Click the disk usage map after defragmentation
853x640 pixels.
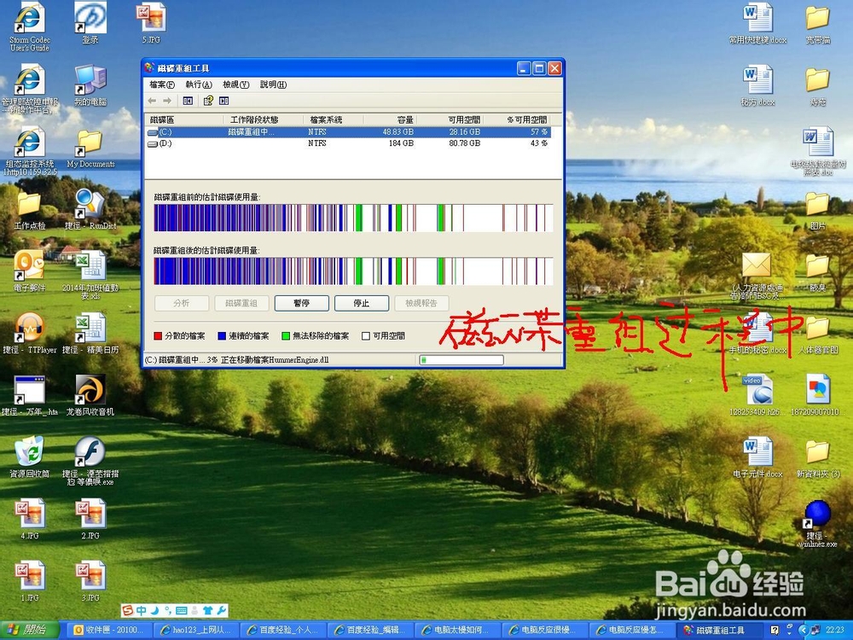click(x=354, y=271)
